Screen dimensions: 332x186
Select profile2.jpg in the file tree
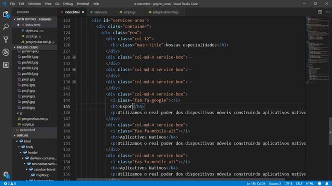click(30, 63)
